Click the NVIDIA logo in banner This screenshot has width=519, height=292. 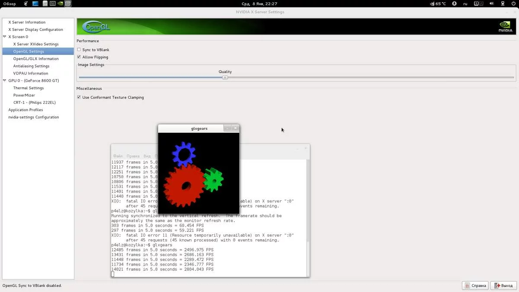click(x=505, y=26)
